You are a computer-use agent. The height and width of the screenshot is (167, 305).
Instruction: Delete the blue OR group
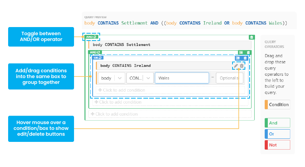tap(245, 58)
